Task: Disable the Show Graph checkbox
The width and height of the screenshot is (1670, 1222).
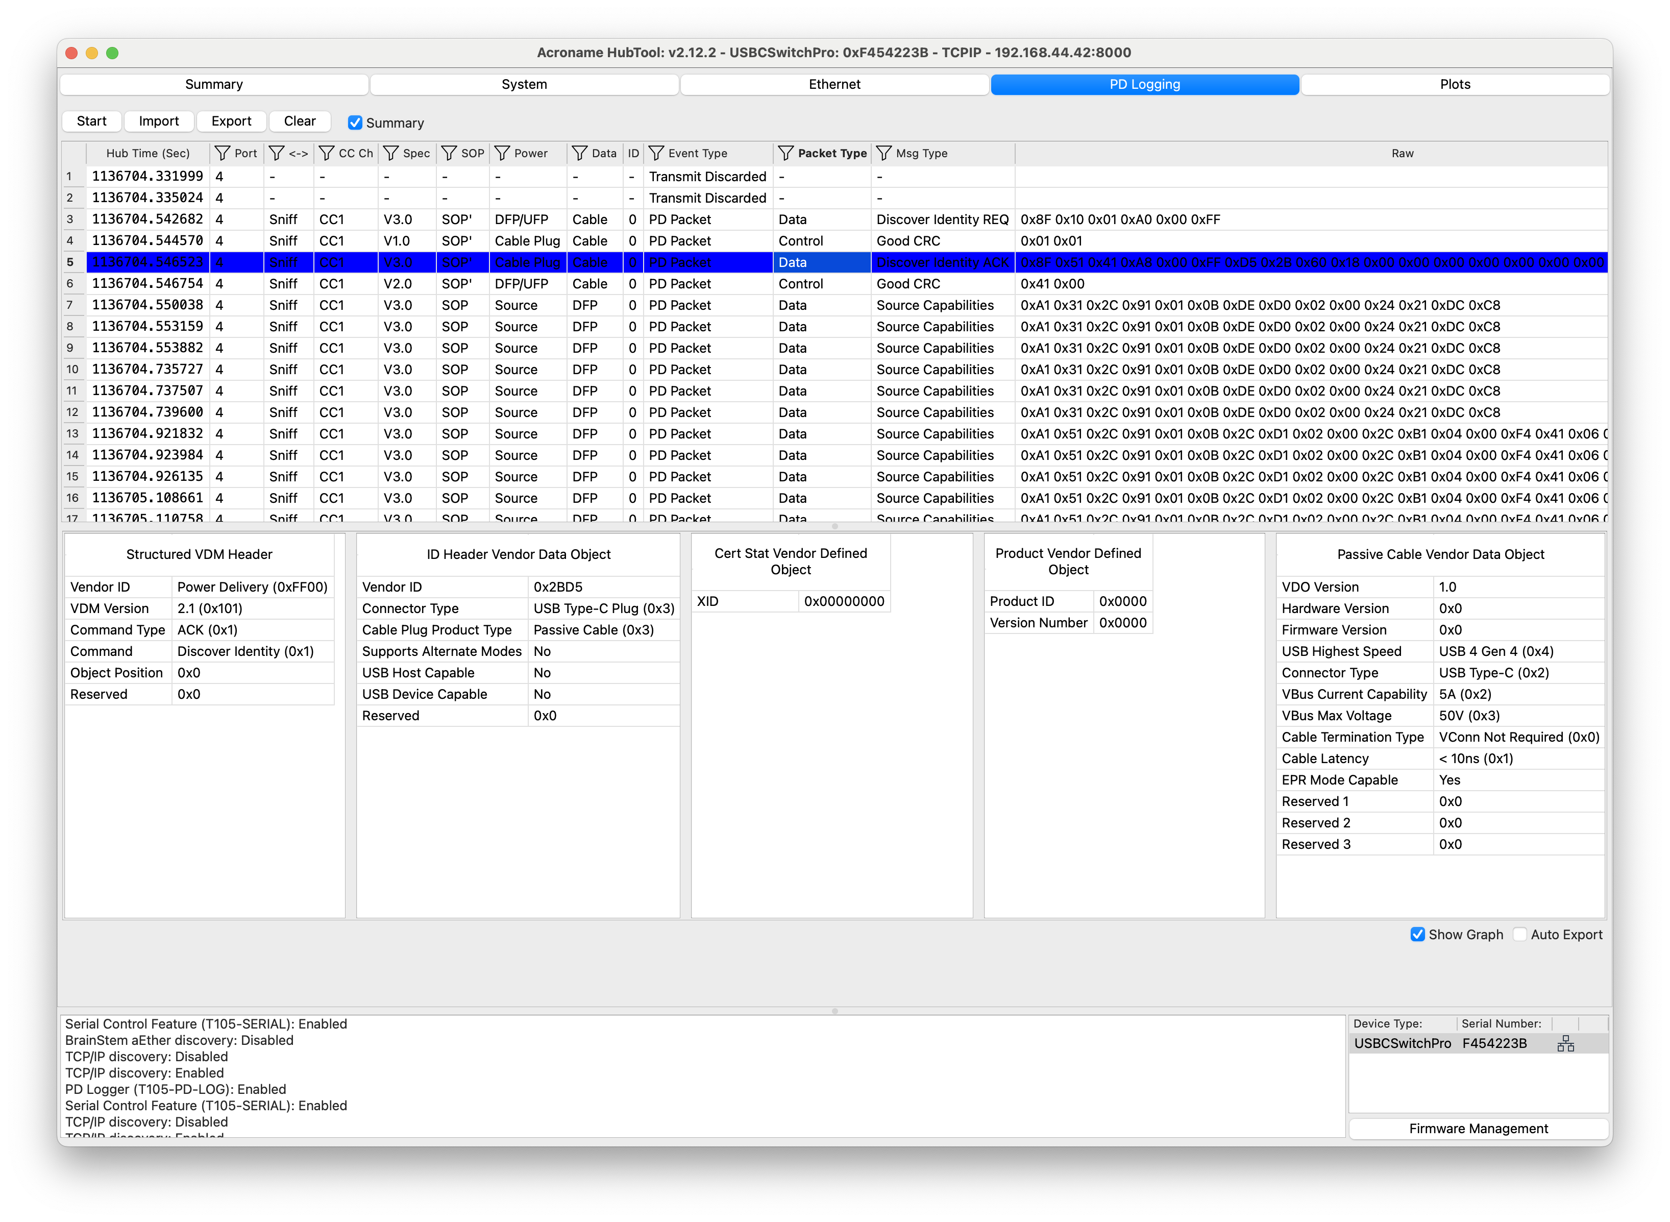Action: 1417,934
